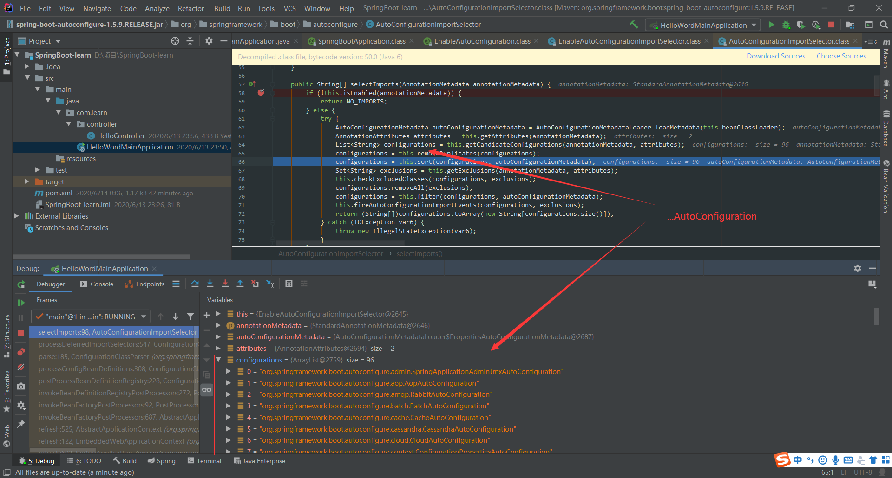
Task: Click the Download Sources link
Action: (776, 56)
